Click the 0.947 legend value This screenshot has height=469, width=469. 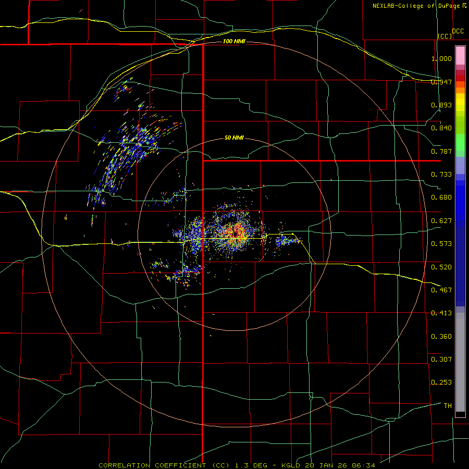pyautogui.click(x=441, y=82)
